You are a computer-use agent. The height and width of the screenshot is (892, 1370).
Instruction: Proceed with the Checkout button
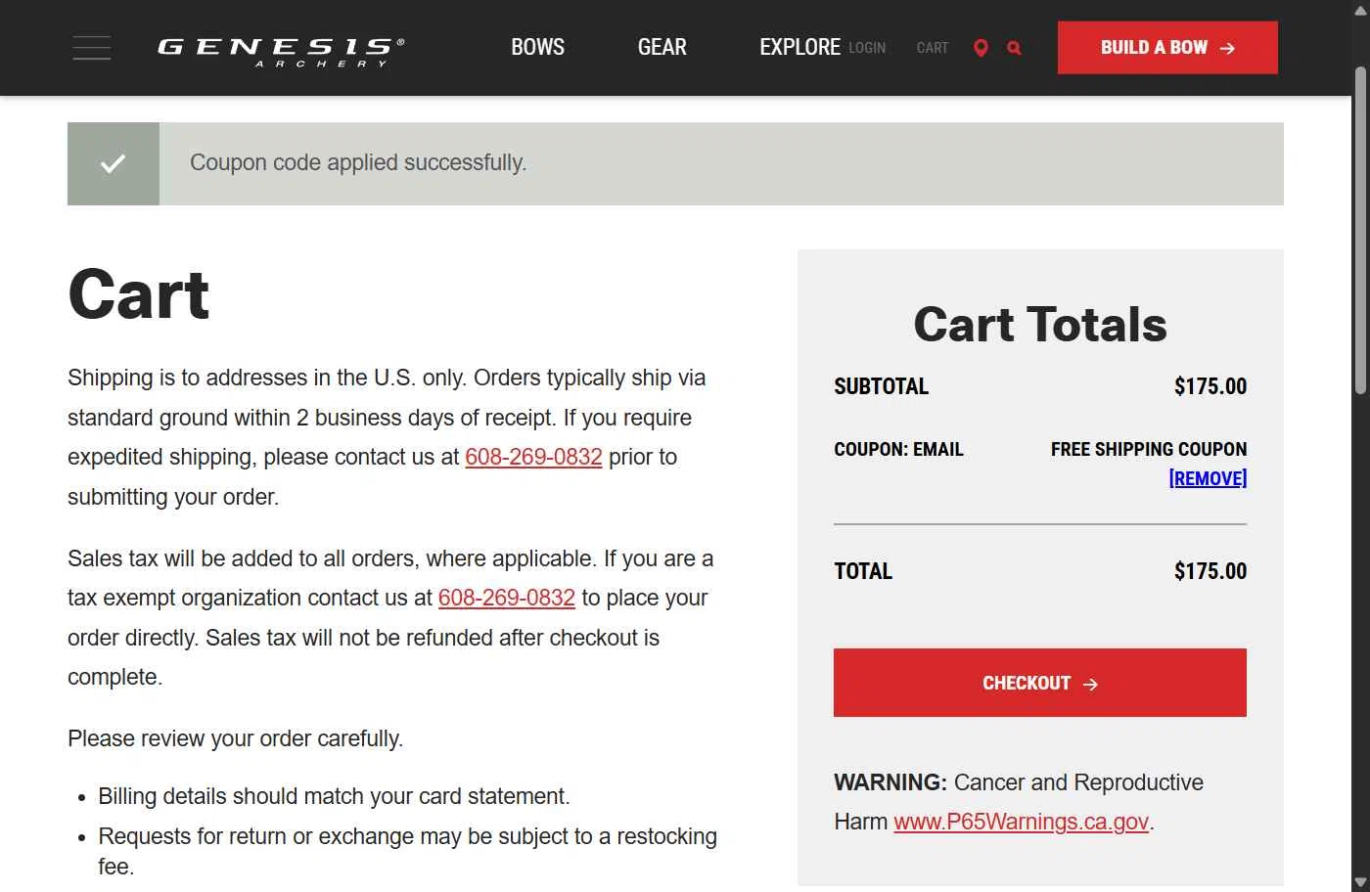(1040, 683)
